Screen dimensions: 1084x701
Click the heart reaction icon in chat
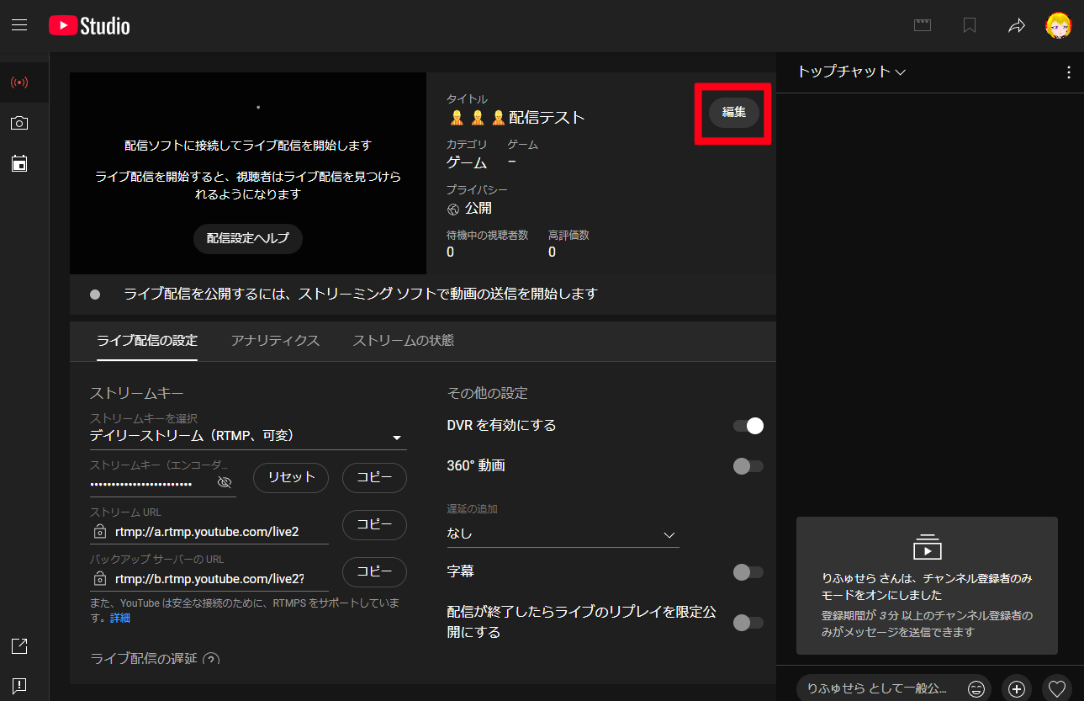click(x=1057, y=688)
